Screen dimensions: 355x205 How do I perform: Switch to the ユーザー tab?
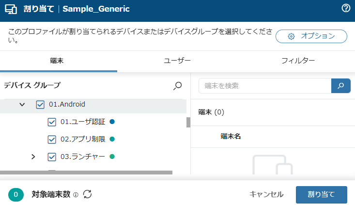point(177,61)
